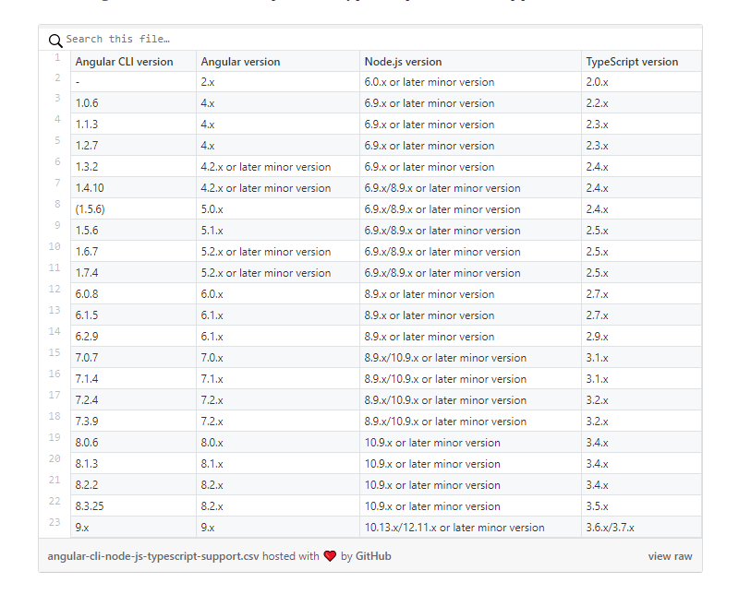The width and height of the screenshot is (751, 594).
Task: Click line number 12
Action: [x=55, y=289]
